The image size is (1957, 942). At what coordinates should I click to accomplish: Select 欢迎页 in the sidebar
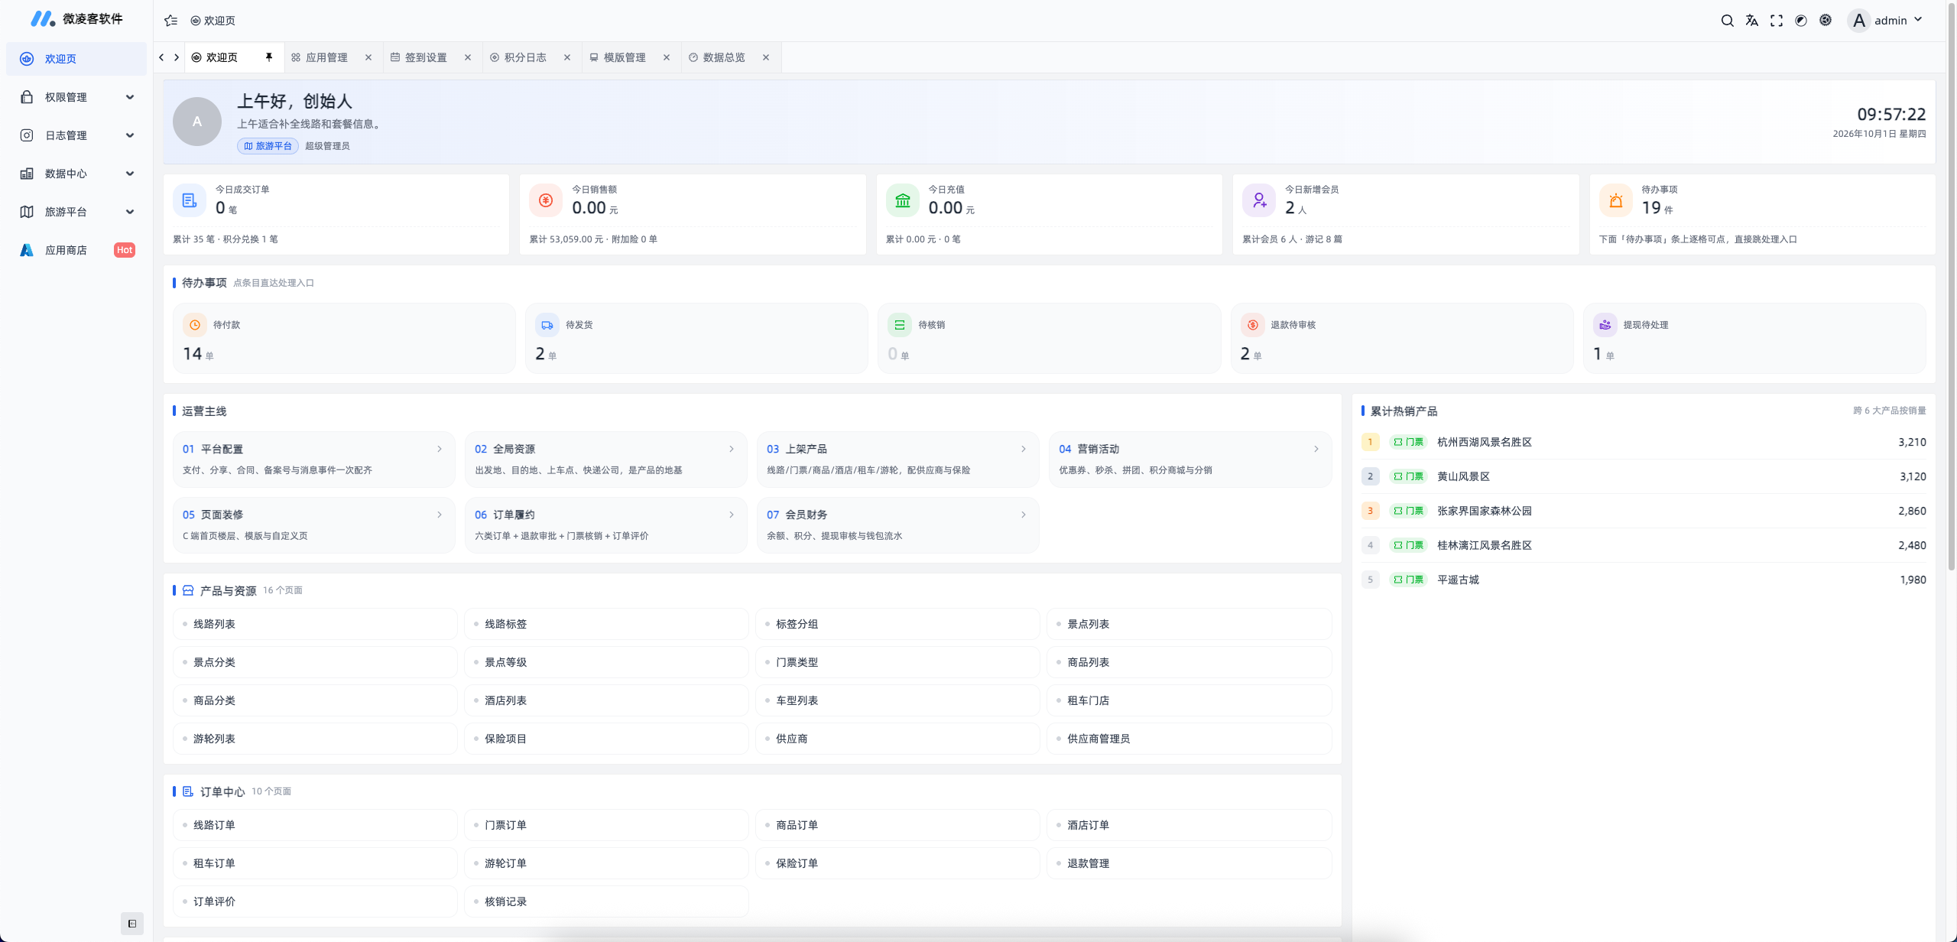click(76, 59)
